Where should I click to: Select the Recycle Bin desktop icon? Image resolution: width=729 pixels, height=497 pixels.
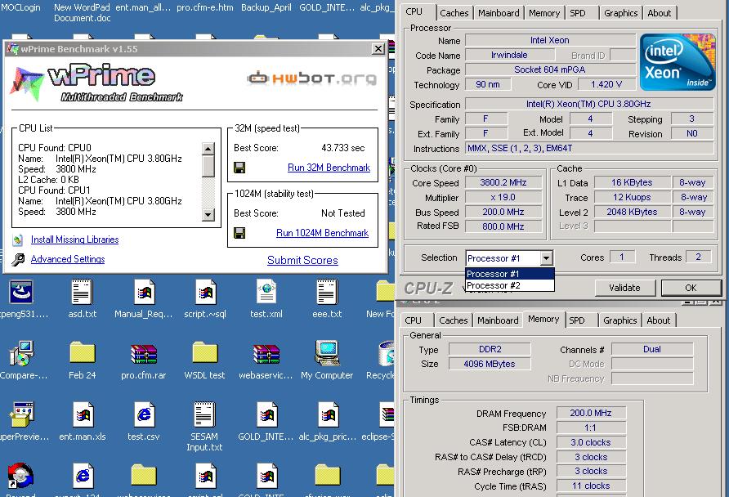(x=387, y=353)
